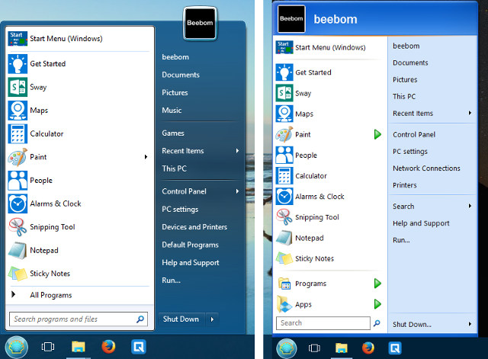Screen dimensions: 488x359
Task: Launch Sway icon in right classic menu
Action: pyautogui.click(x=284, y=93)
